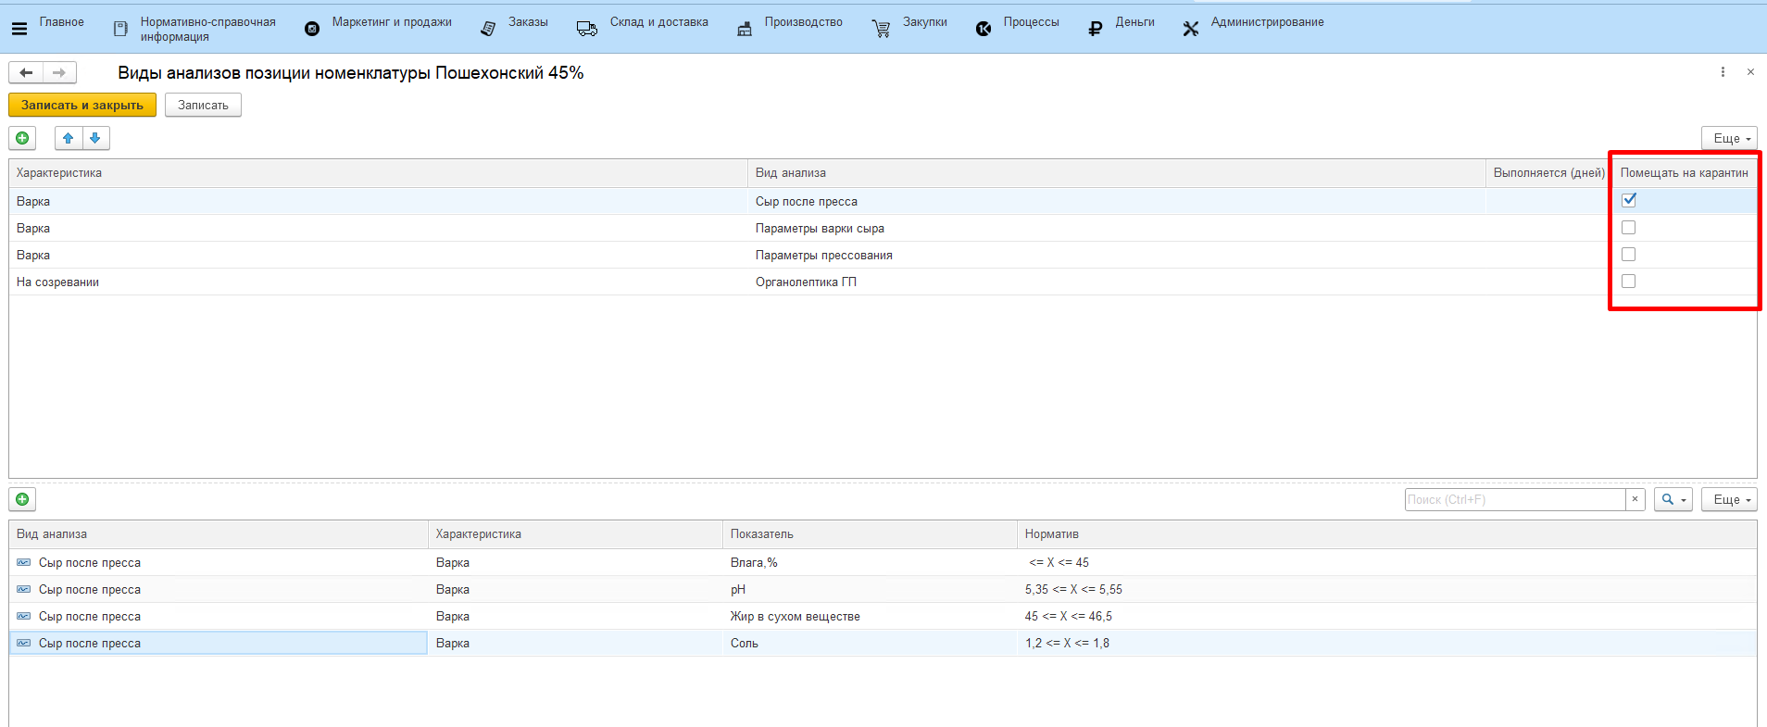Go back with the left arrow
Viewport: 1767px width, 727px height.
point(26,72)
